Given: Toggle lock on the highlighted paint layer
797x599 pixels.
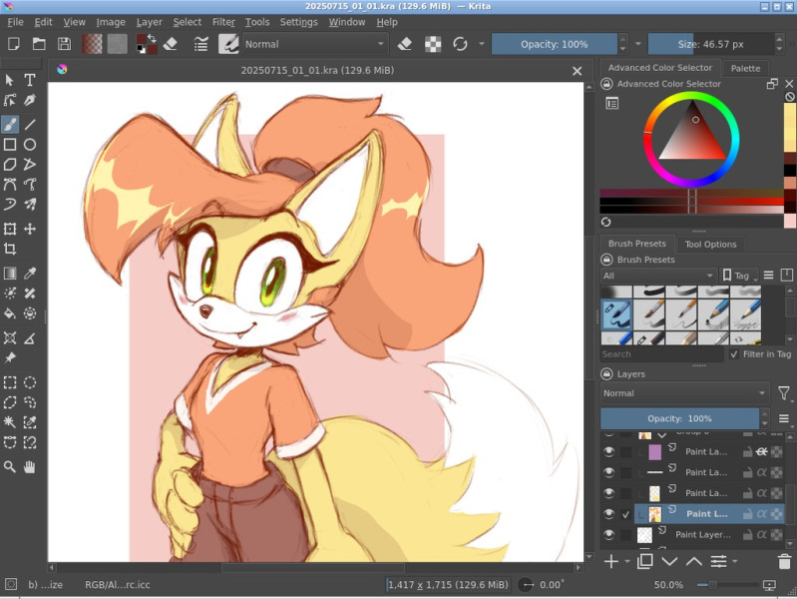Looking at the screenshot, I should point(747,514).
